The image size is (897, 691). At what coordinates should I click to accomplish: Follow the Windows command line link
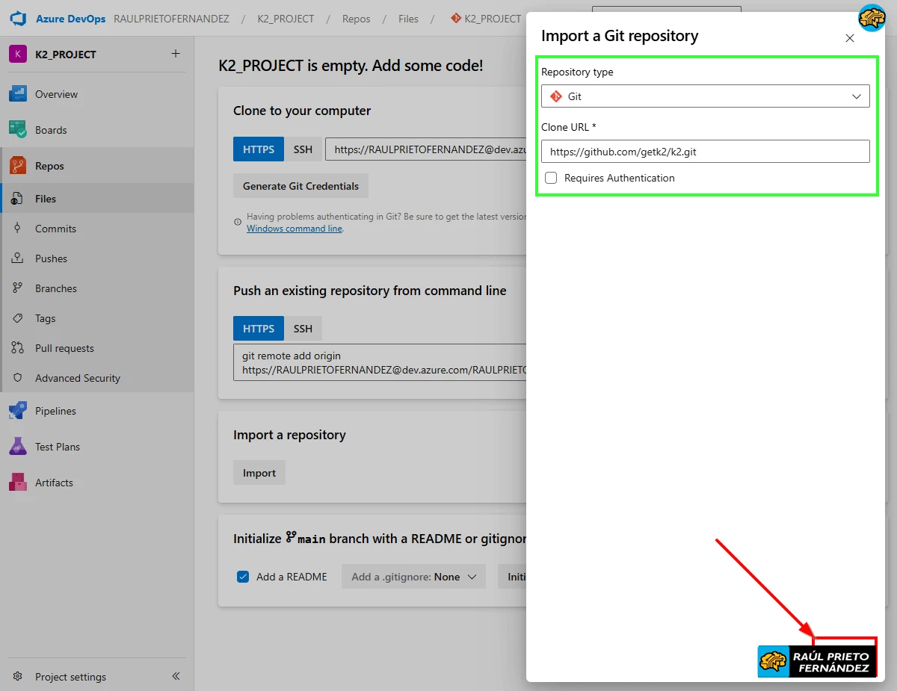tap(295, 228)
